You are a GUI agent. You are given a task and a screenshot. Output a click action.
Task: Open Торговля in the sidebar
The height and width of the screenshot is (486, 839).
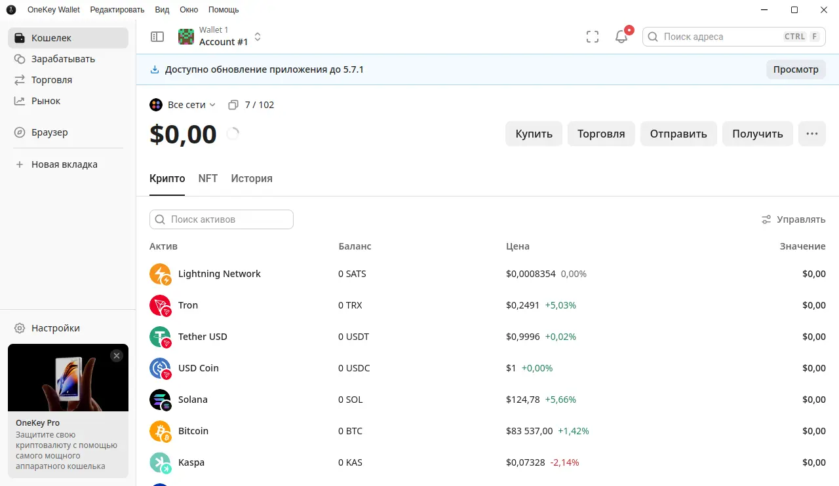click(68, 80)
